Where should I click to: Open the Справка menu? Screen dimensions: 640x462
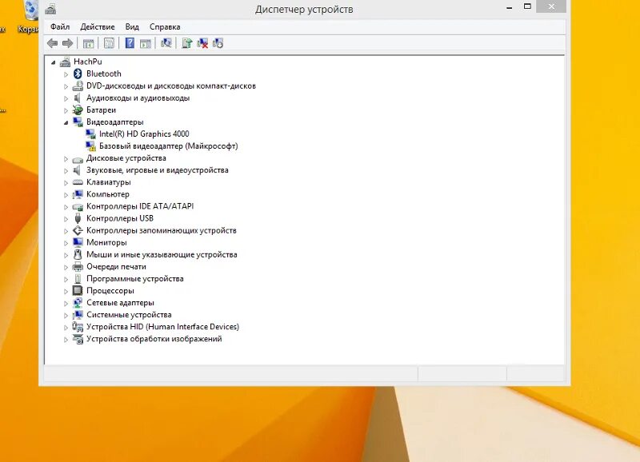coord(165,27)
